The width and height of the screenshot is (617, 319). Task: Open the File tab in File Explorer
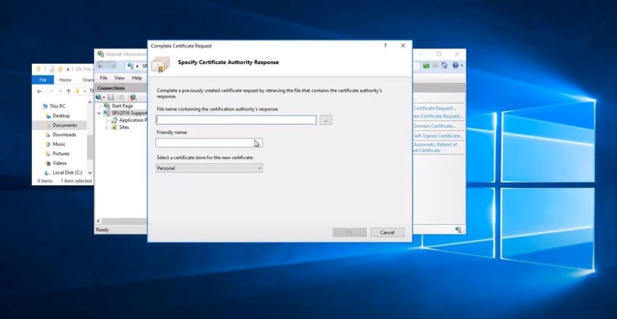(43, 80)
